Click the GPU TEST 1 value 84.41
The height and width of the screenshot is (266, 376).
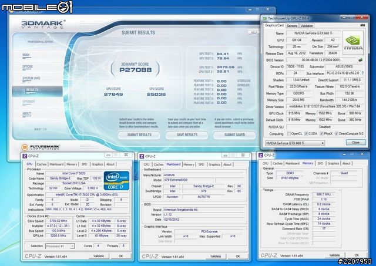[x=223, y=54]
